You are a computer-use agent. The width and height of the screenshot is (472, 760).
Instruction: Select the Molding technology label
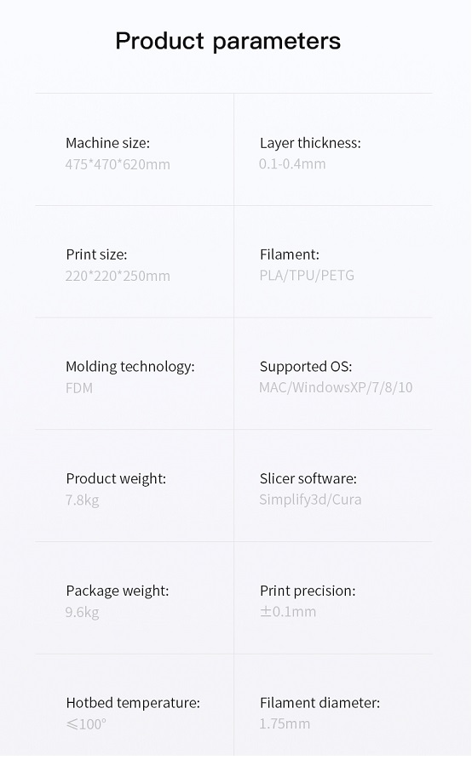(x=130, y=367)
